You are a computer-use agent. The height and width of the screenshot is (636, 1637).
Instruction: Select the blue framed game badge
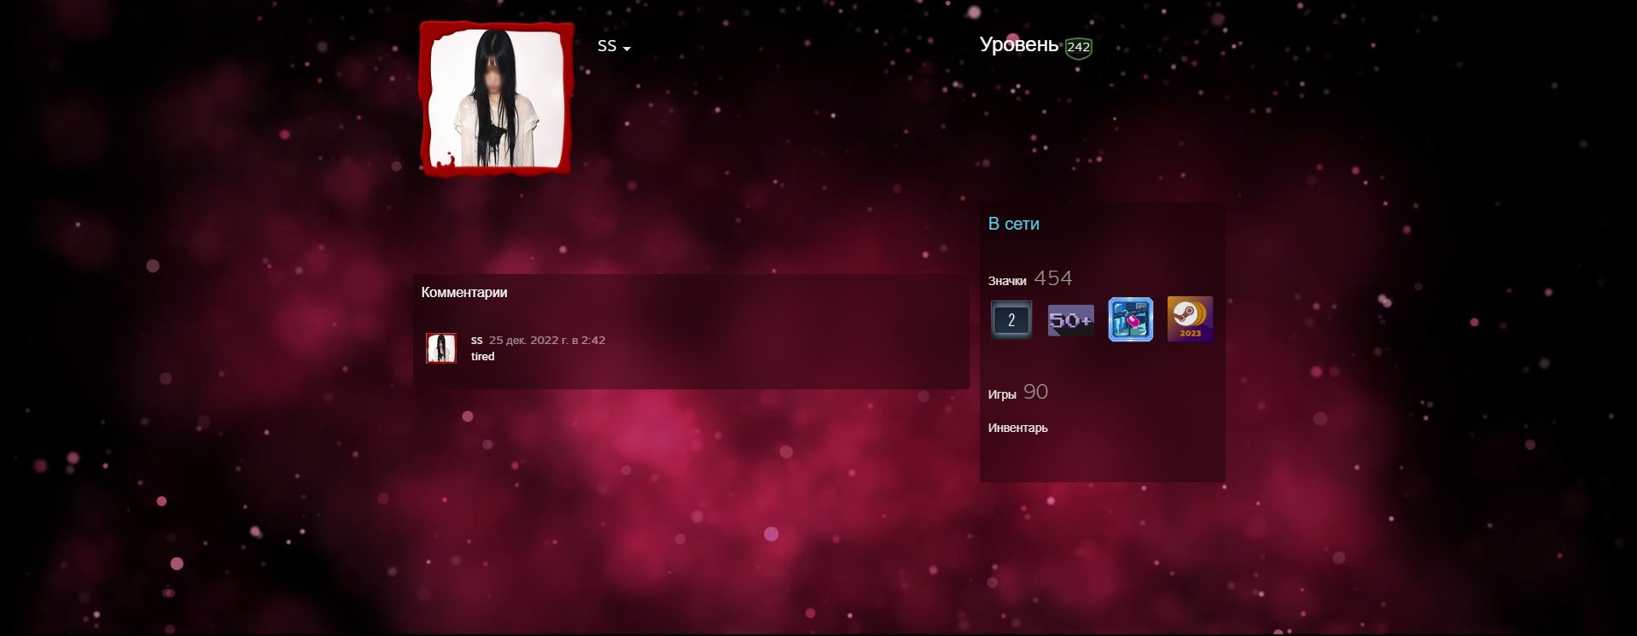[x=1130, y=319]
